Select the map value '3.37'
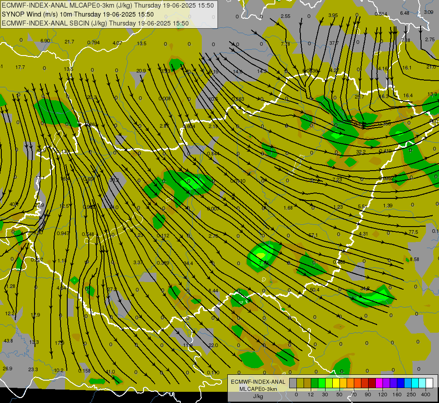This screenshot has height=403, width=439. [x=138, y=262]
